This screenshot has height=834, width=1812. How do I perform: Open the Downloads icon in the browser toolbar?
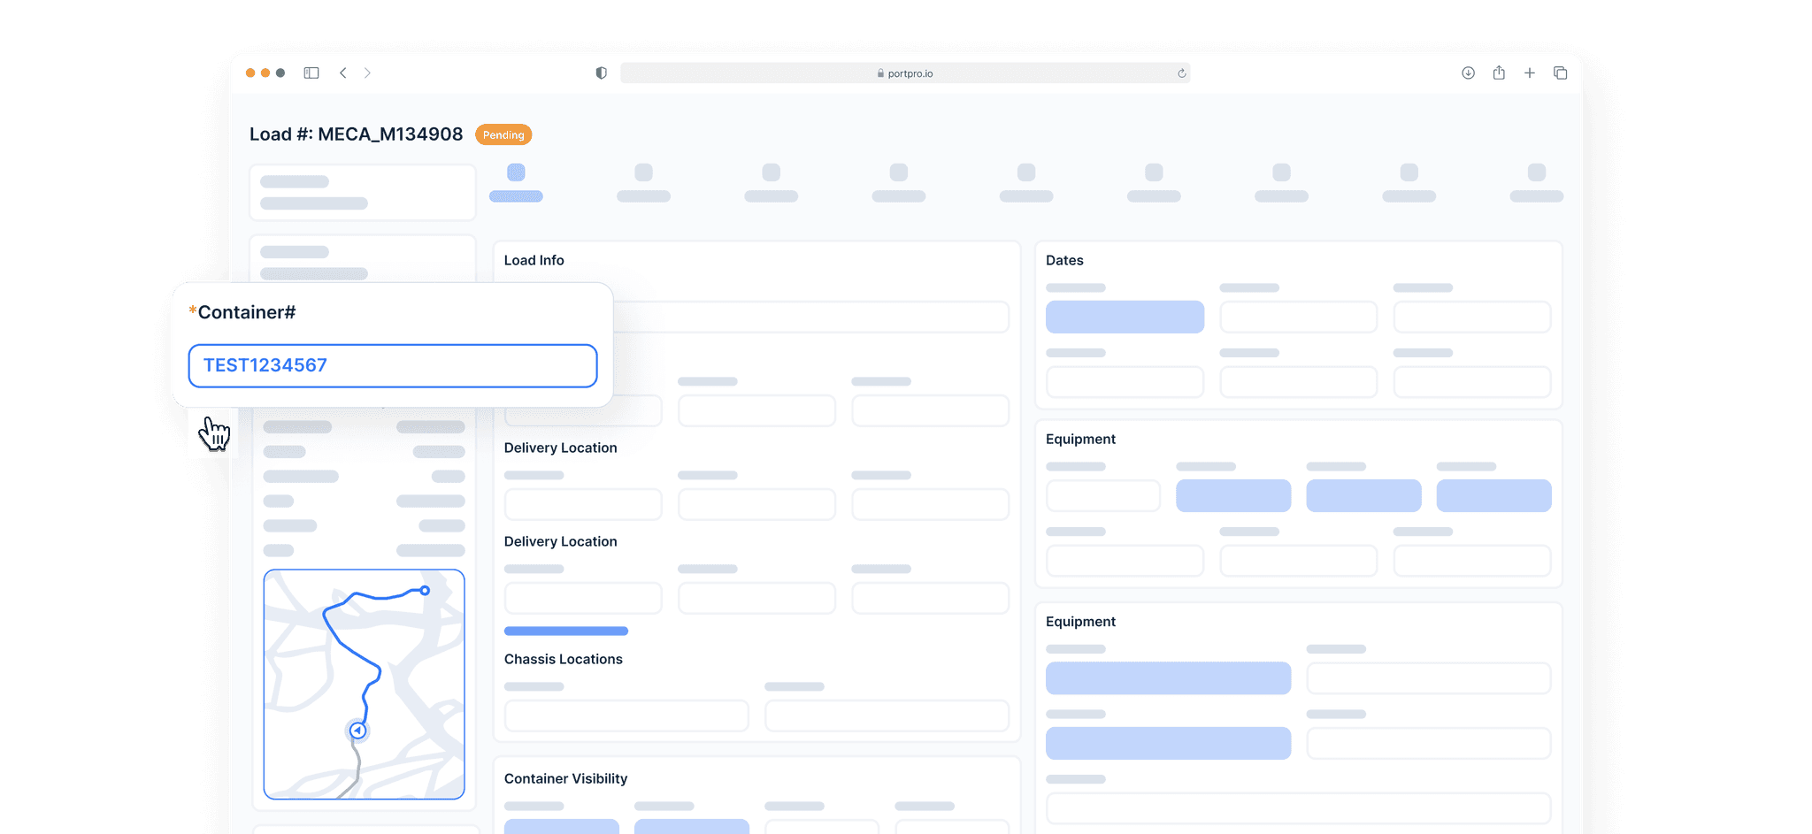pos(1468,73)
